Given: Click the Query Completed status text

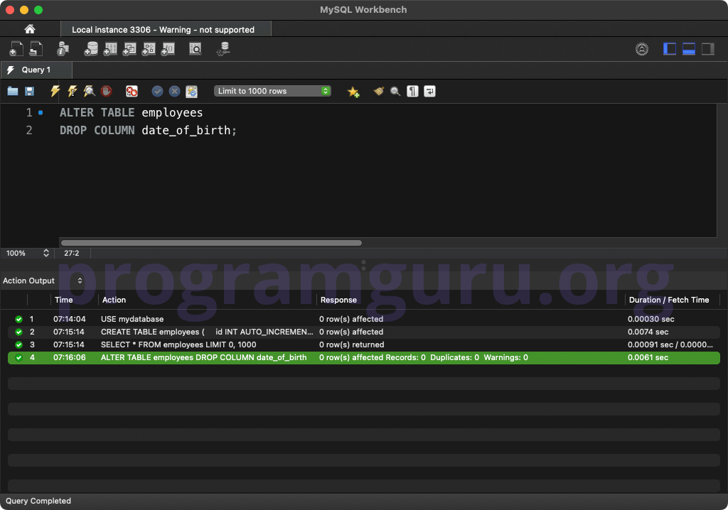Looking at the screenshot, I should tap(38, 501).
